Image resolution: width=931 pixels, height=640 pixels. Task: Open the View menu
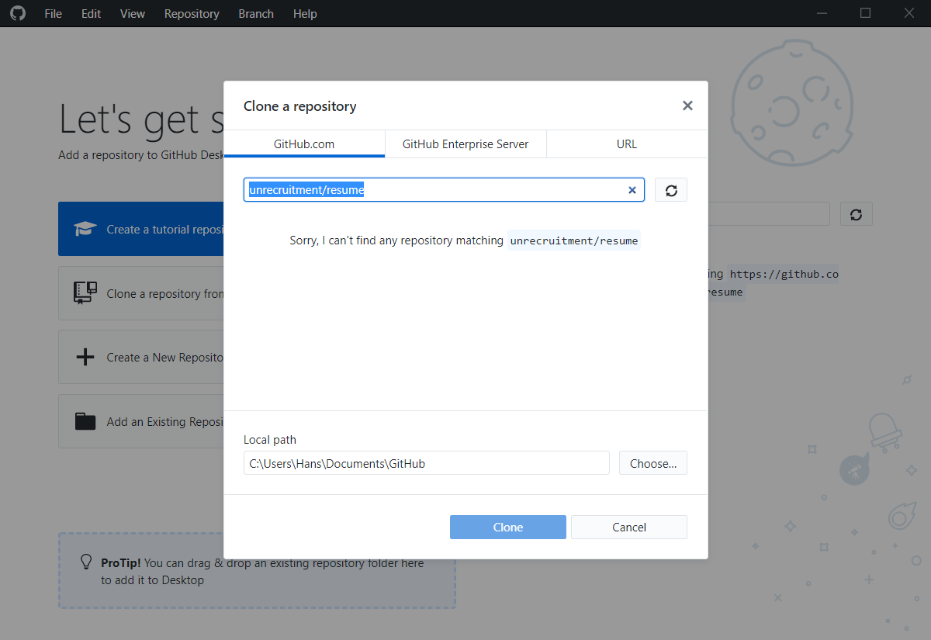pos(132,13)
